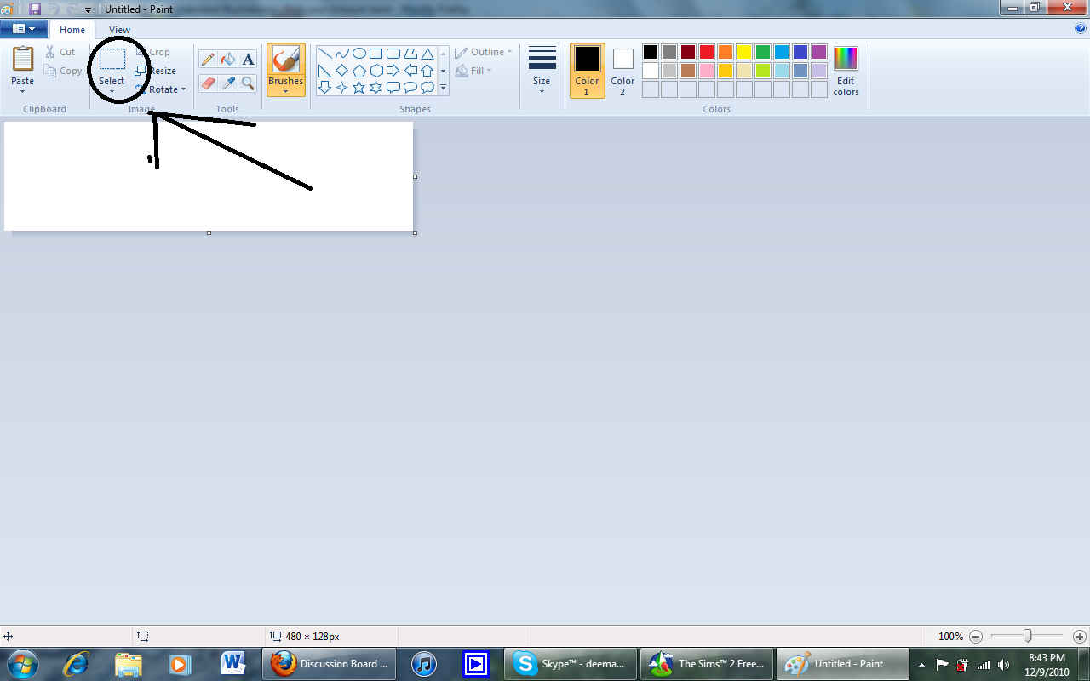
Task: Choose the Rounded rectangle shape
Action: click(x=393, y=53)
